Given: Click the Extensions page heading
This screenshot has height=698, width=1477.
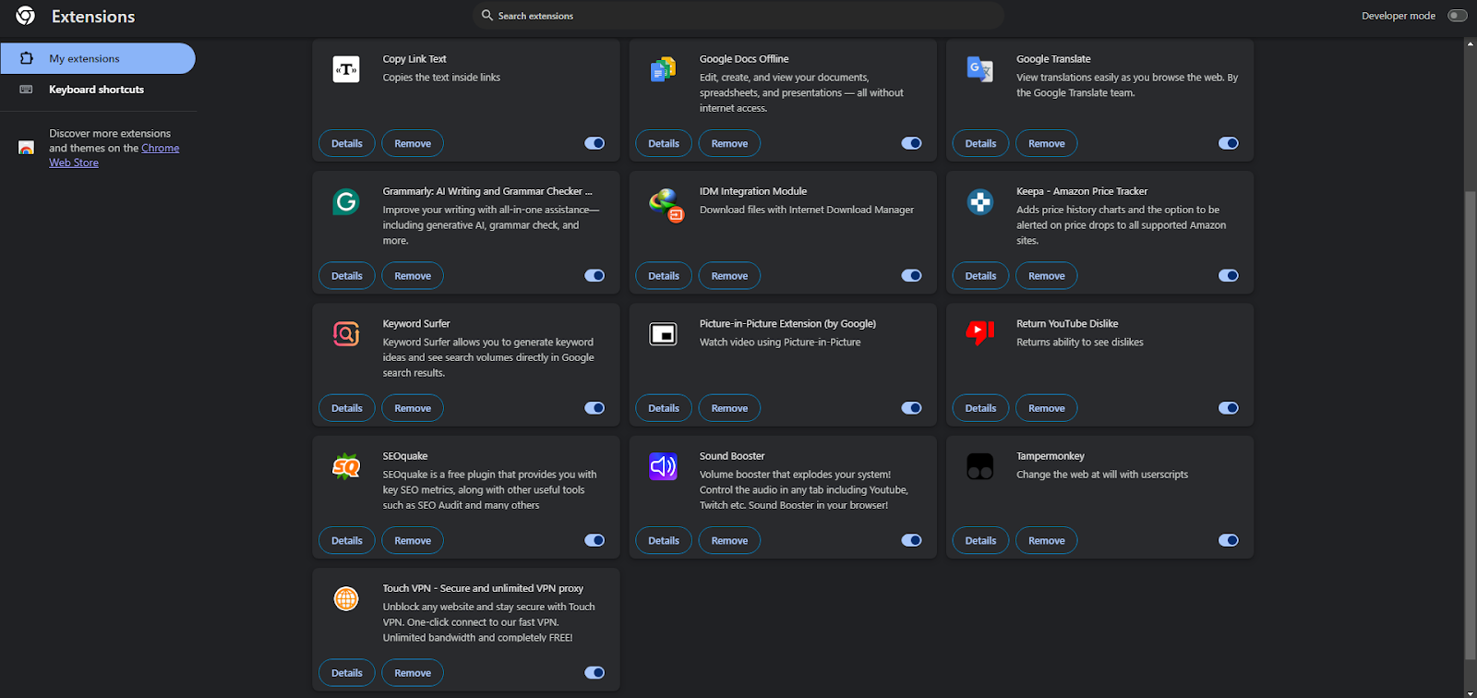Looking at the screenshot, I should pos(93,17).
